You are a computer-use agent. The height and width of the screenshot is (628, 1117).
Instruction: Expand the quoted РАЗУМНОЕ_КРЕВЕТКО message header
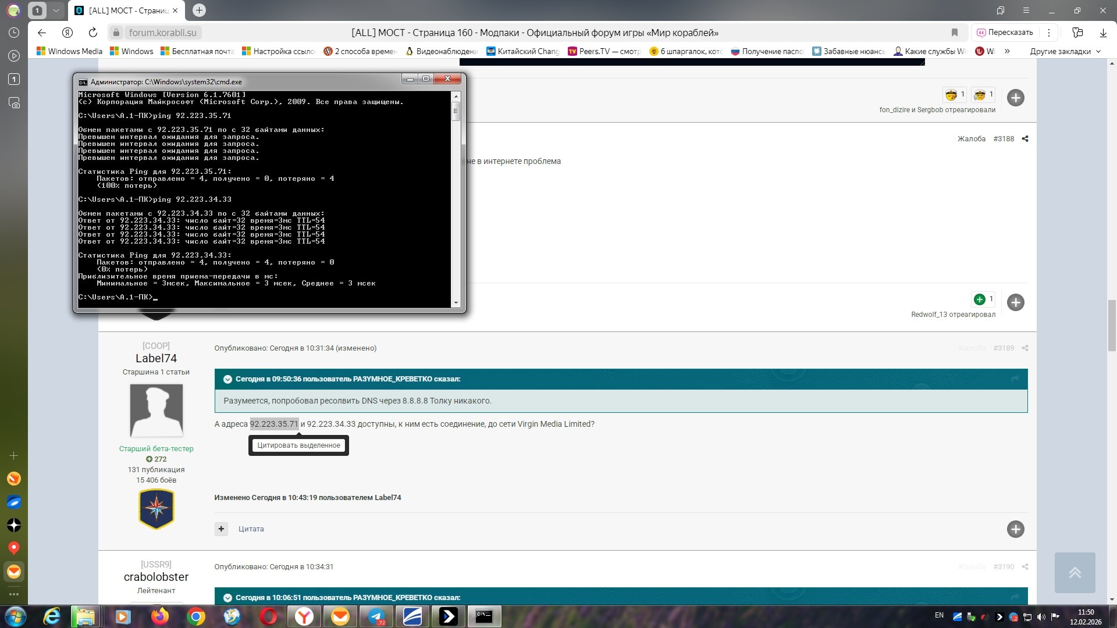227,379
